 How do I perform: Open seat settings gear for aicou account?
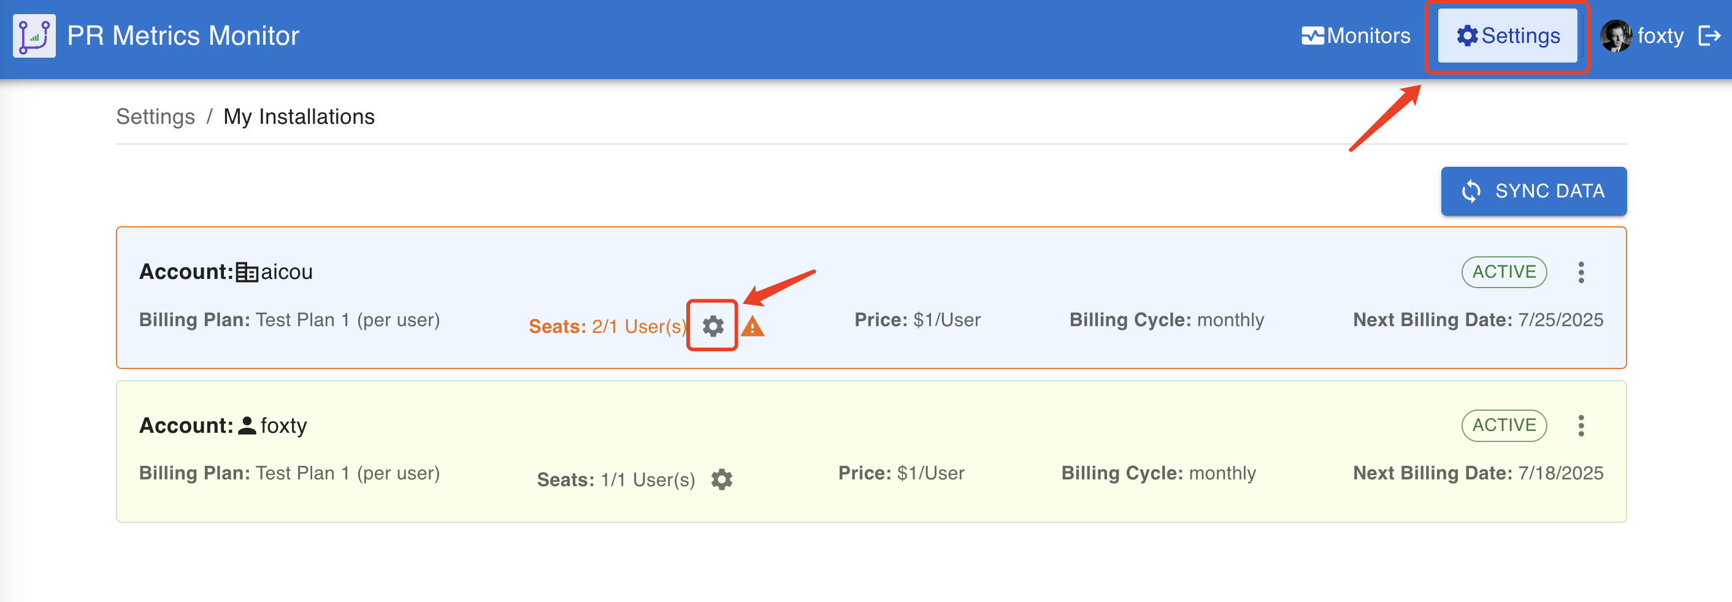(x=713, y=326)
